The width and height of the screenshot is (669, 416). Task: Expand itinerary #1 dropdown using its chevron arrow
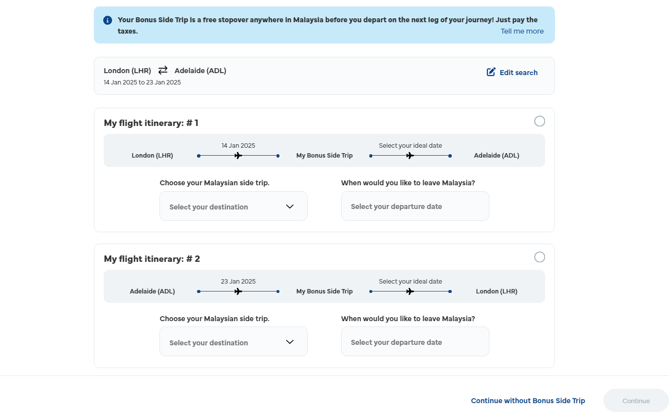pyautogui.click(x=290, y=207)
